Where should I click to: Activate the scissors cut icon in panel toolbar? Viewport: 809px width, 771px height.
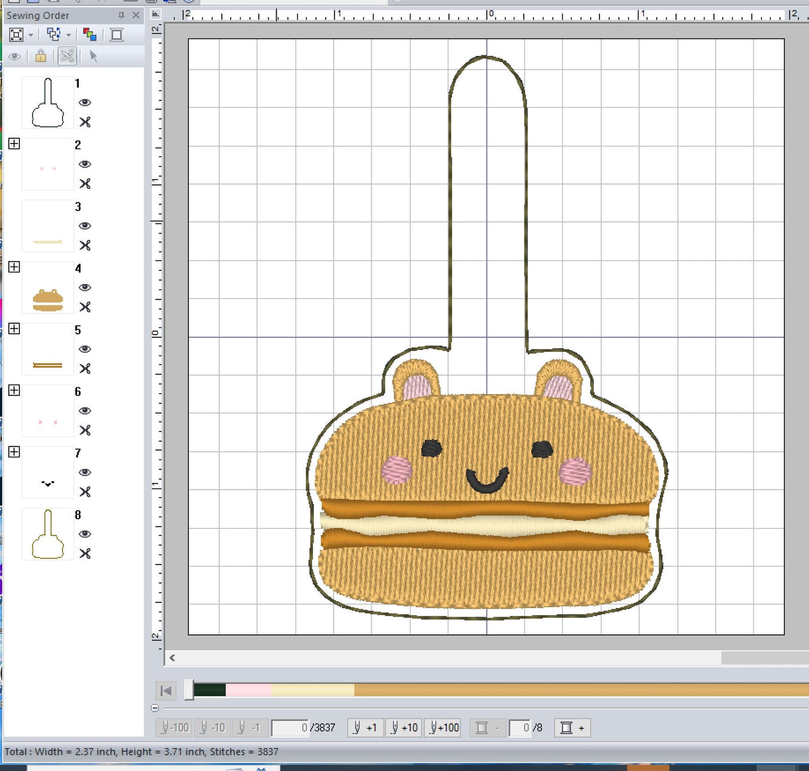67,57
